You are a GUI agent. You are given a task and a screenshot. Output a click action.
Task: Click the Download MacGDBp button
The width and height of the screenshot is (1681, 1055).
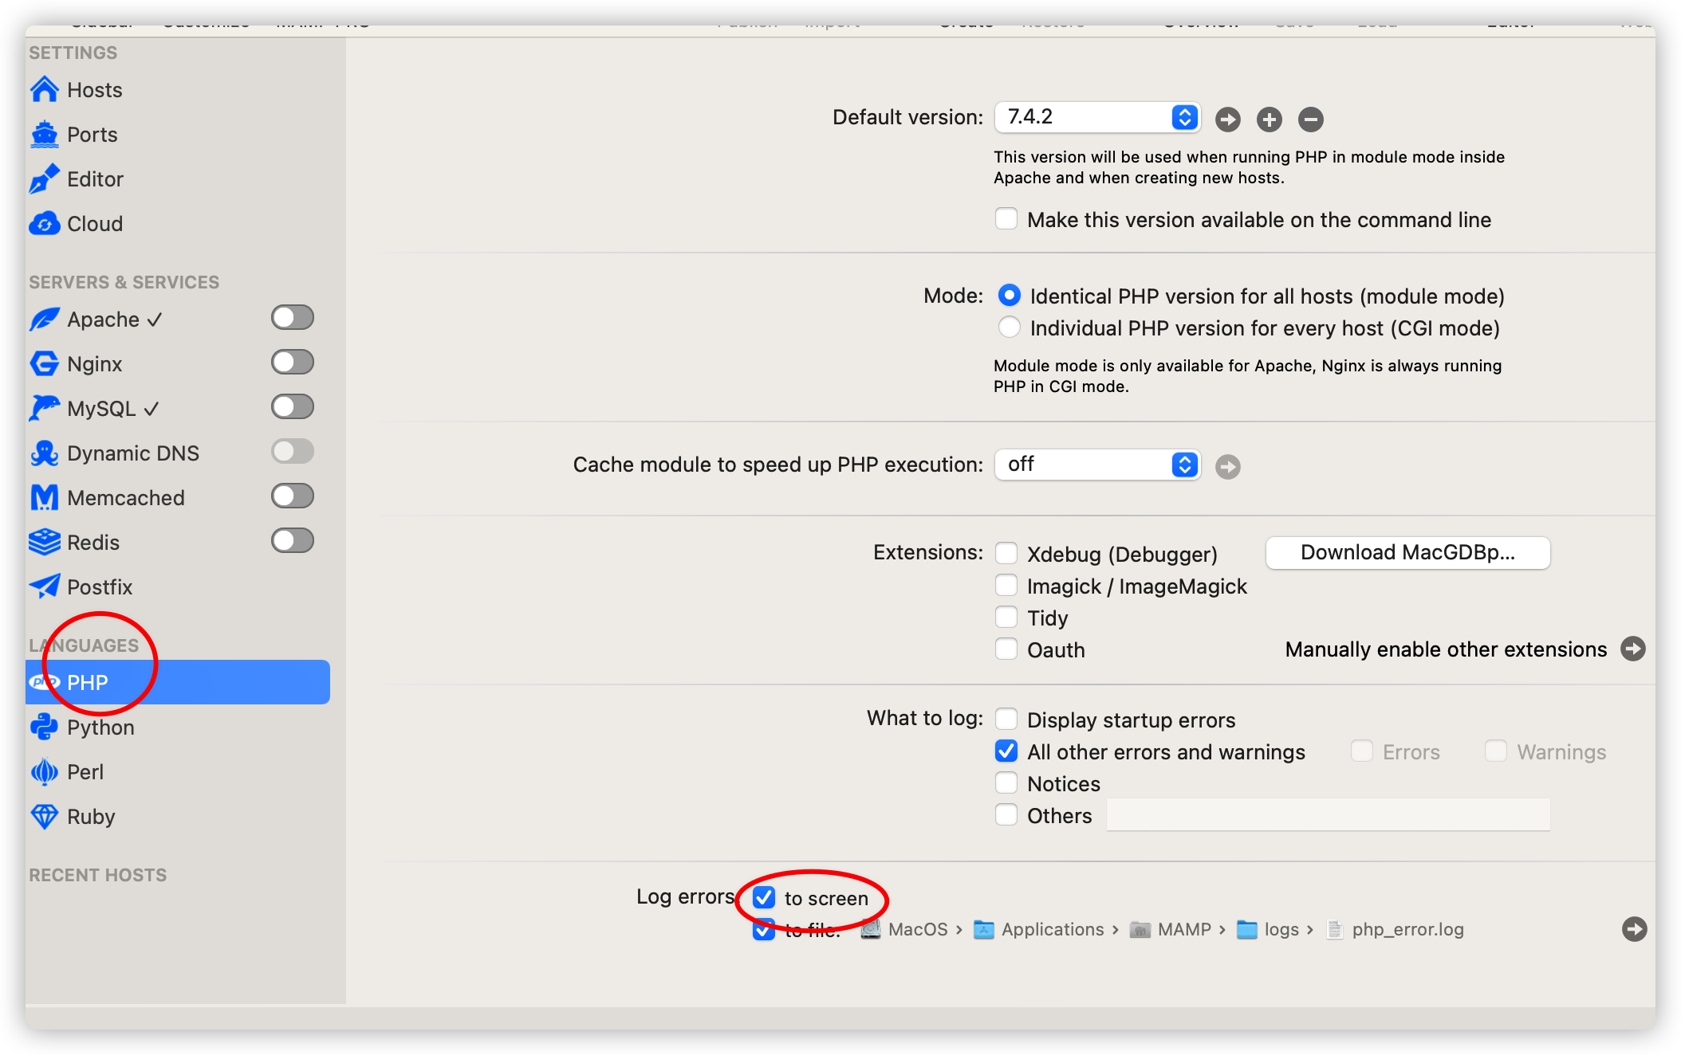pyautogui.click(x=1407, y=553)
